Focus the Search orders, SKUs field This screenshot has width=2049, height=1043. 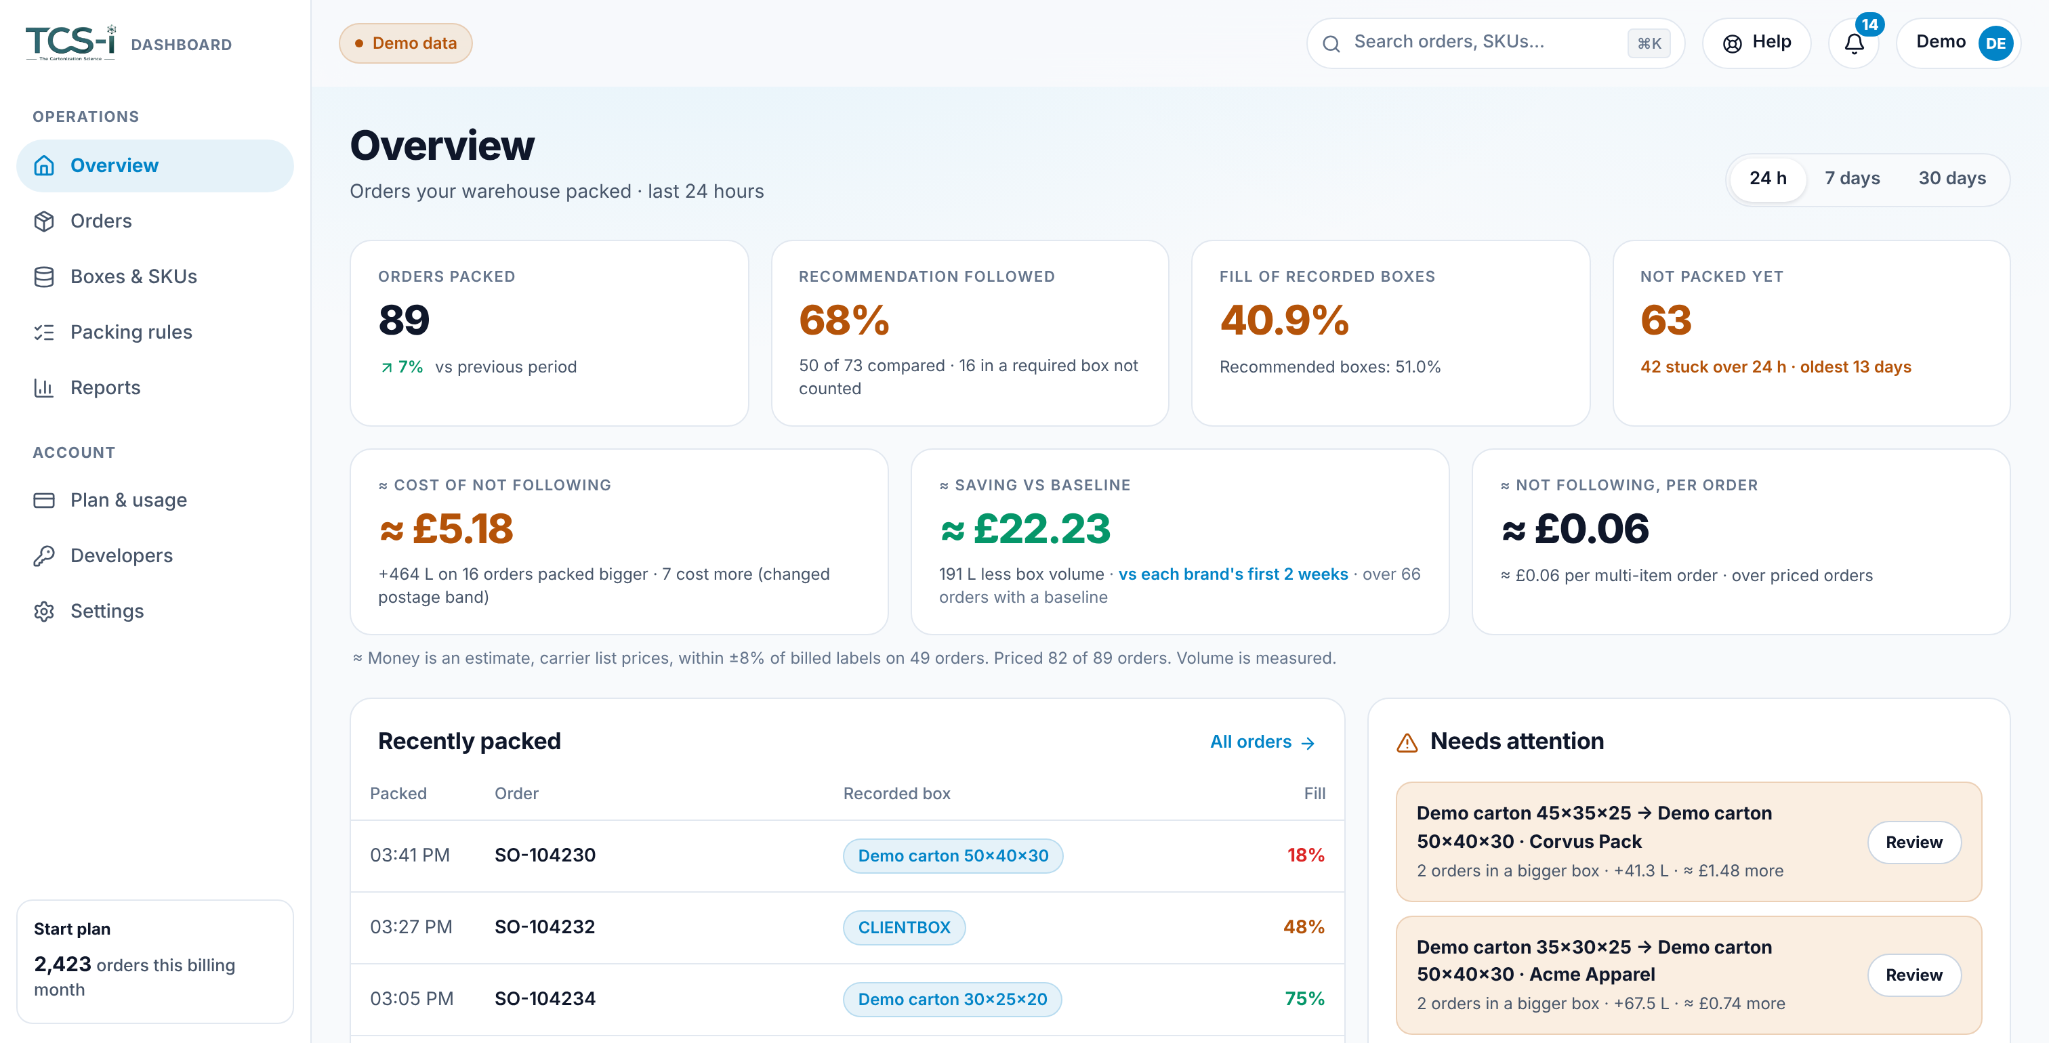pyautogui.click(x=1495, y=43)
